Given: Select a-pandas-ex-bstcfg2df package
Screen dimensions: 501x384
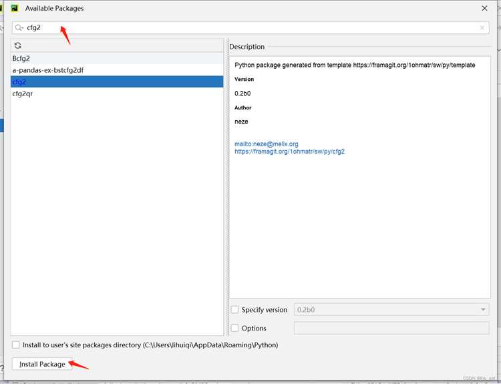Looking at the screenshot, I should coord(117,70).
